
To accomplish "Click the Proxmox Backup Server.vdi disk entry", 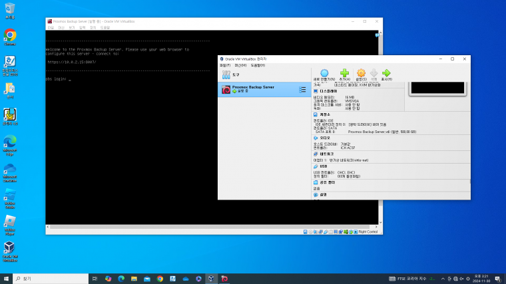I will (382, 132).
